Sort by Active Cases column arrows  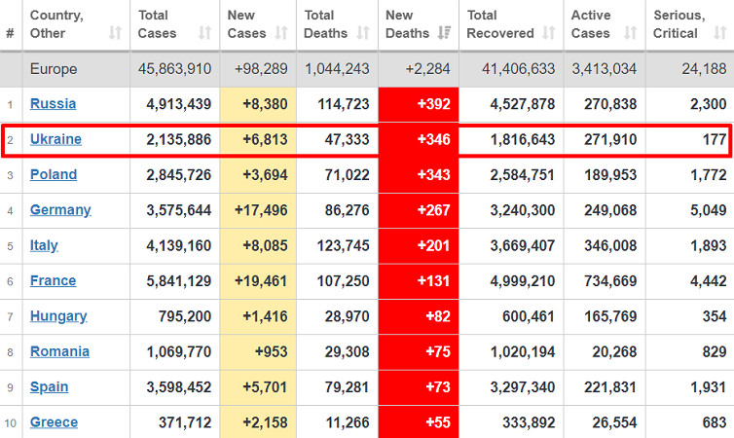point(631,33)
